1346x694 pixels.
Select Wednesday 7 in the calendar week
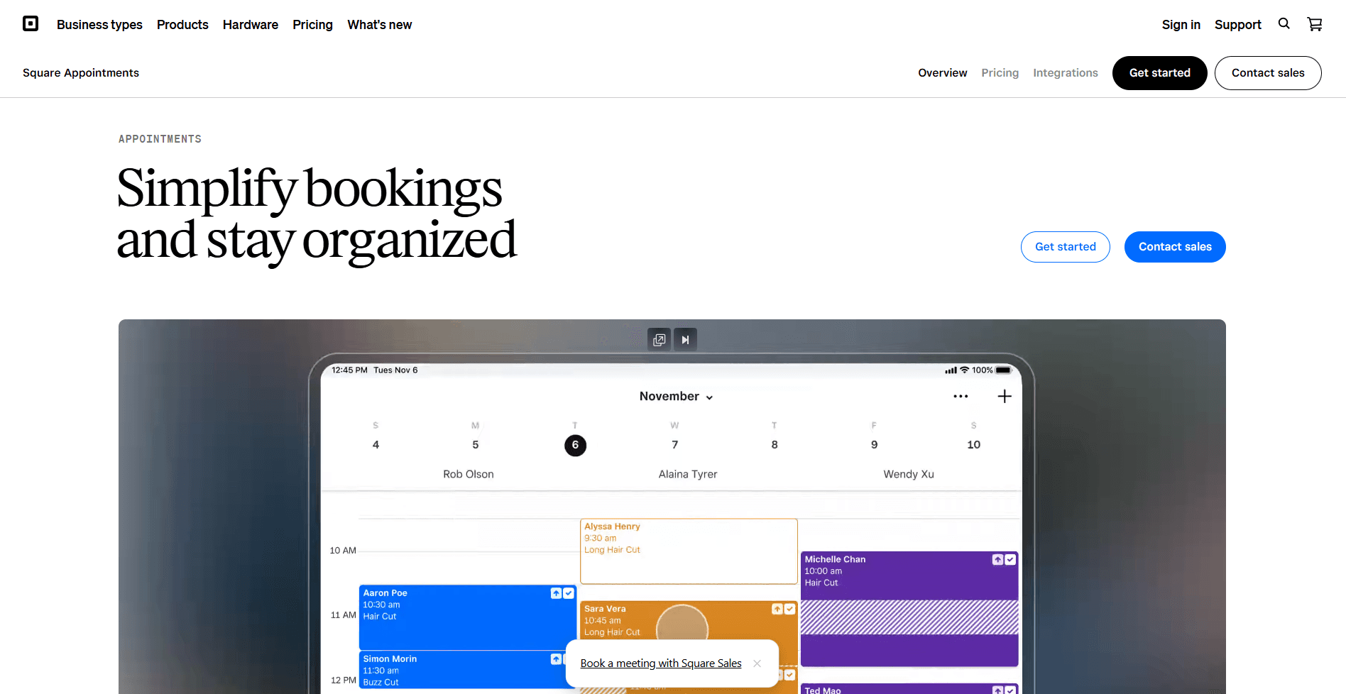point(675,445)
